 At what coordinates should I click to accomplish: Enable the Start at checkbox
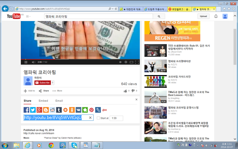click(x=98, y=118)
